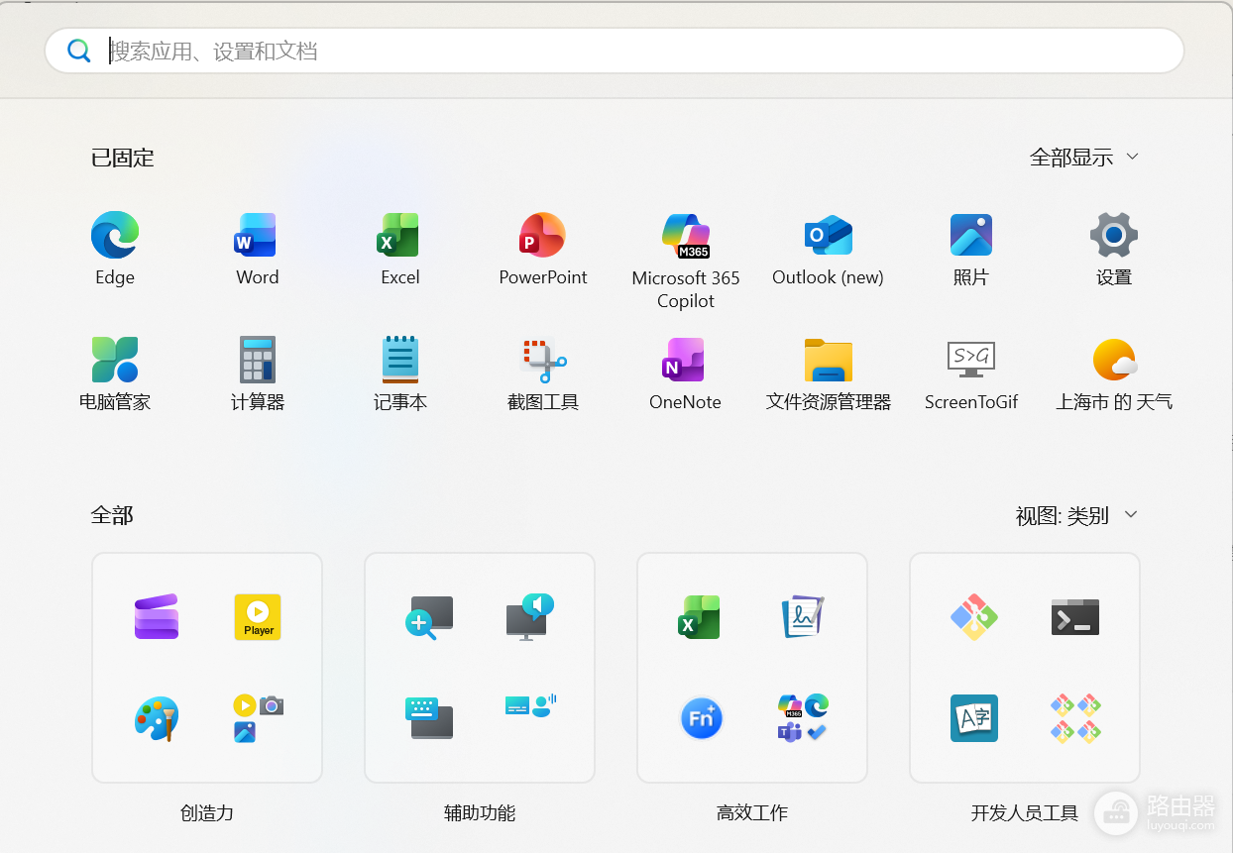Open the A字 translator app

974,718
